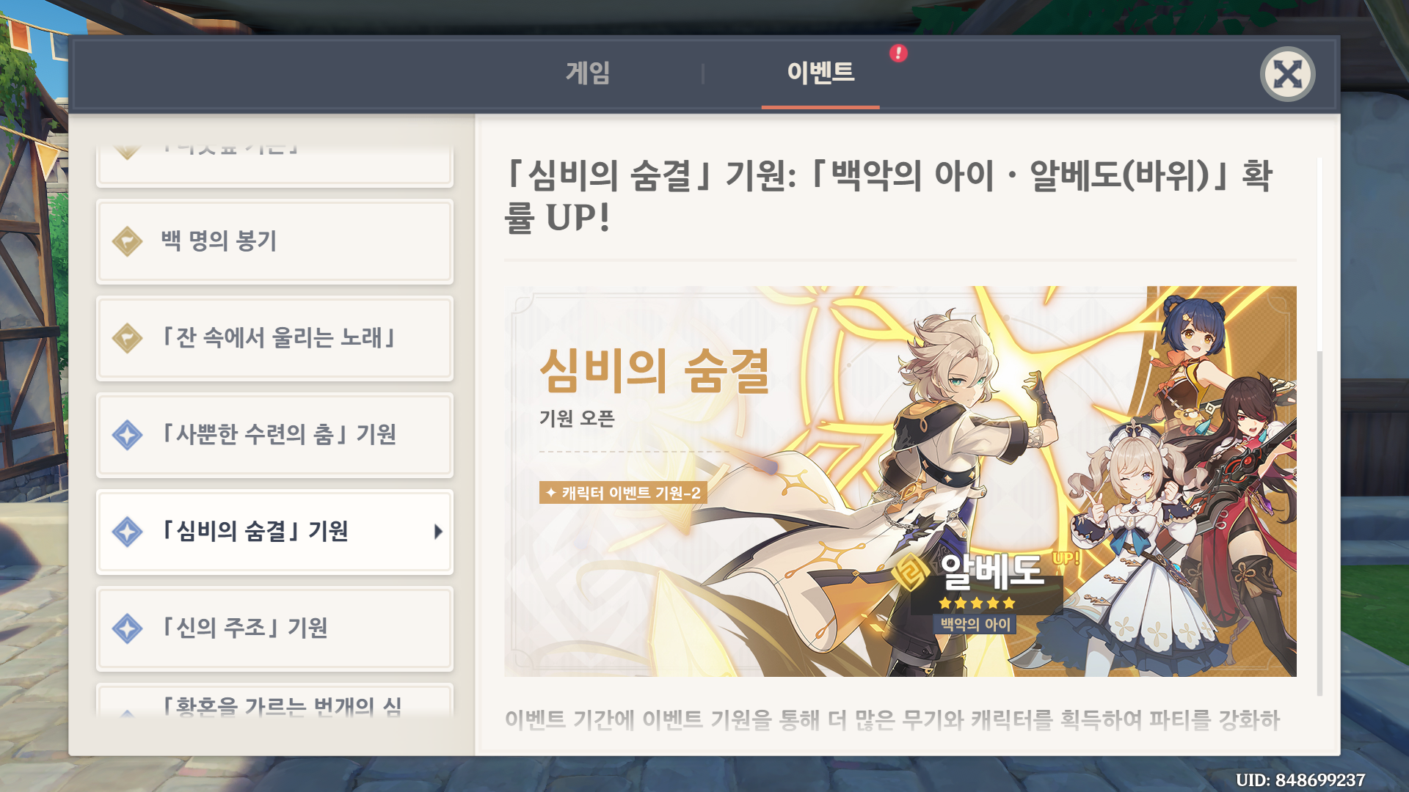This screenshot has height=792, width=1409.
Task: Close the notice window with X button
Action: 1287,74
